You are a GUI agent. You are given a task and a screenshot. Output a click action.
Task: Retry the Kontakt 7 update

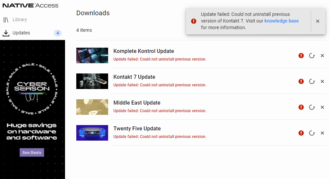tap(312, 81)
